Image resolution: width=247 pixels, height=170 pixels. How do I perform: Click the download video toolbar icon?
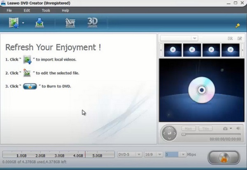[40, 23]
